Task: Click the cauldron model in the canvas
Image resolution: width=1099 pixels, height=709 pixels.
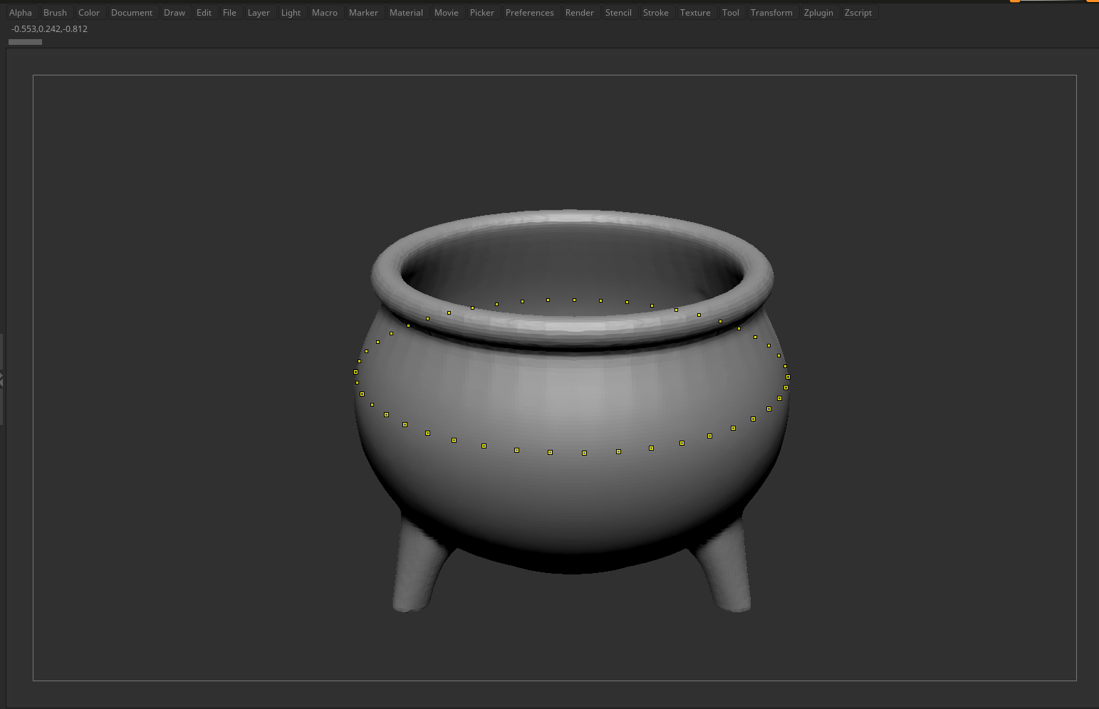Action: 571,411
